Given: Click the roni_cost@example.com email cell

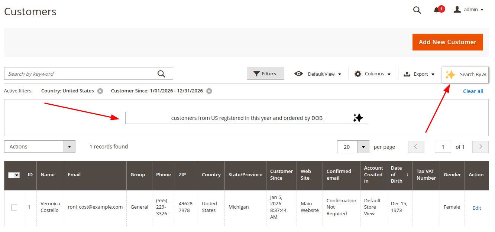Looking at the screenshot, I should coord(95,207).
